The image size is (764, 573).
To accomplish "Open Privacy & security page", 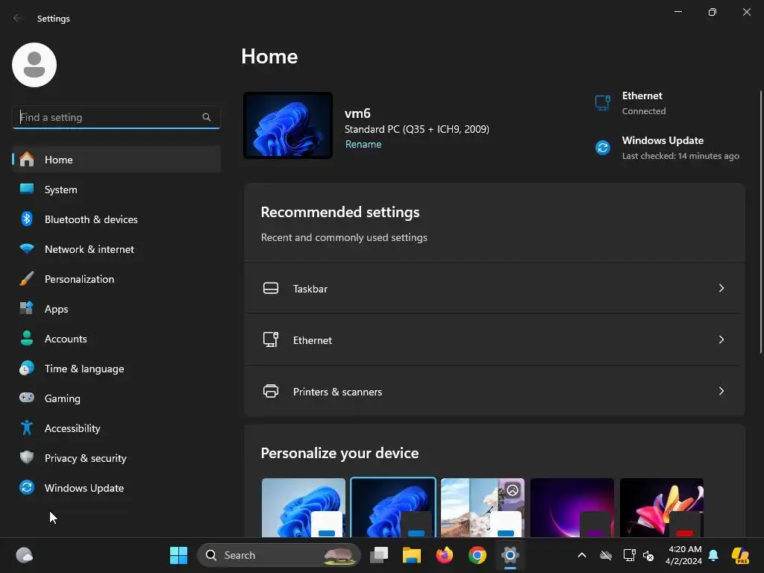I will click(116, 457).
